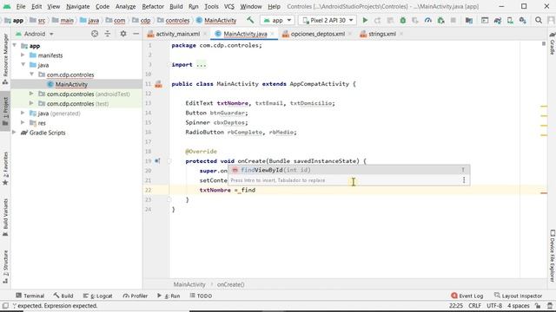Screen dimensions: 556x312
Task: Click the related XML file gutter icon on line 11
Action: [158, 84]
